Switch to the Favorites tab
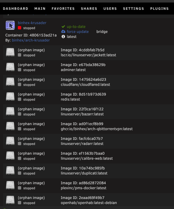Screen dimensions: 174x209 click(x=63, y=9)
